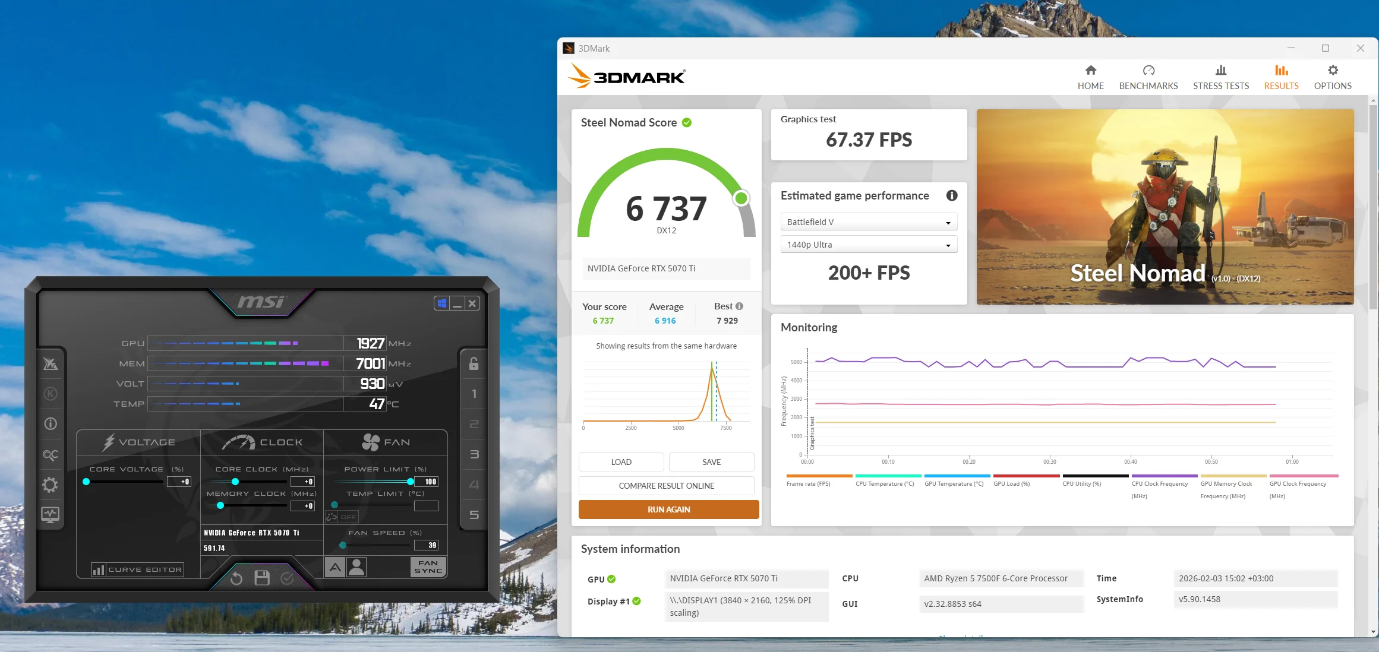This screenshot has height=652, width=1379.
Task: Toggle user-defined fan control button
Action: [x=356, y=567]
